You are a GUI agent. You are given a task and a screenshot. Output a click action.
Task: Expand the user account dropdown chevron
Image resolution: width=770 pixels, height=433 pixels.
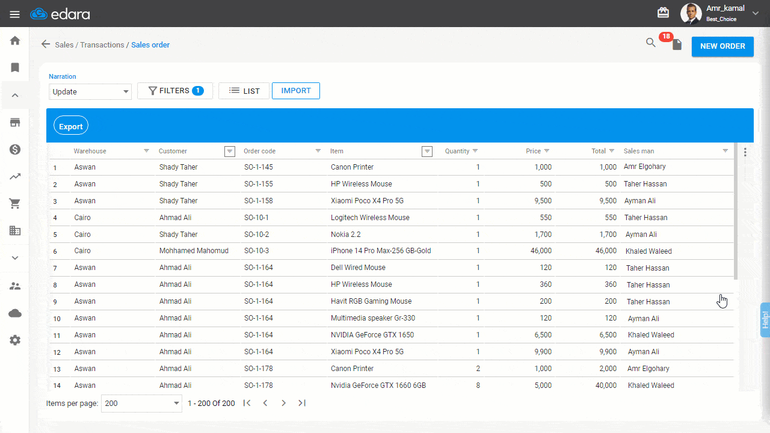[756, 13]
